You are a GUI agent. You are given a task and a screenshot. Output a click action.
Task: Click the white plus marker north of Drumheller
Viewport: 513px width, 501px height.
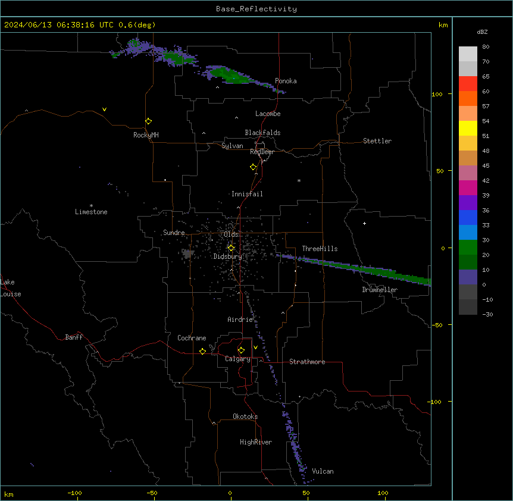coord(364,223)
